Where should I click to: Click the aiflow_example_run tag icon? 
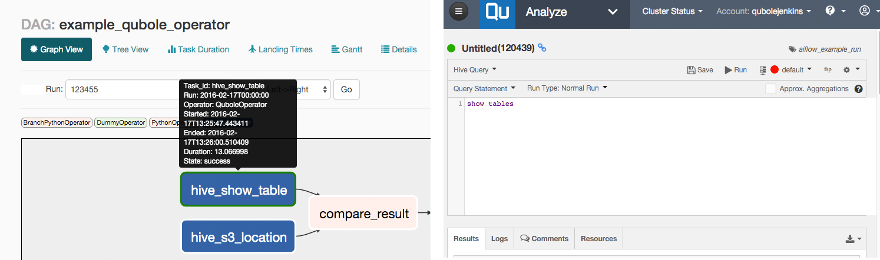792,49
